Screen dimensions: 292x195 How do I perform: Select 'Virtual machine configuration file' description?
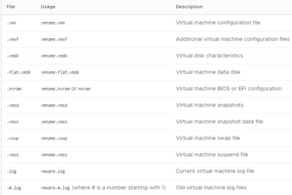(218, 23)
